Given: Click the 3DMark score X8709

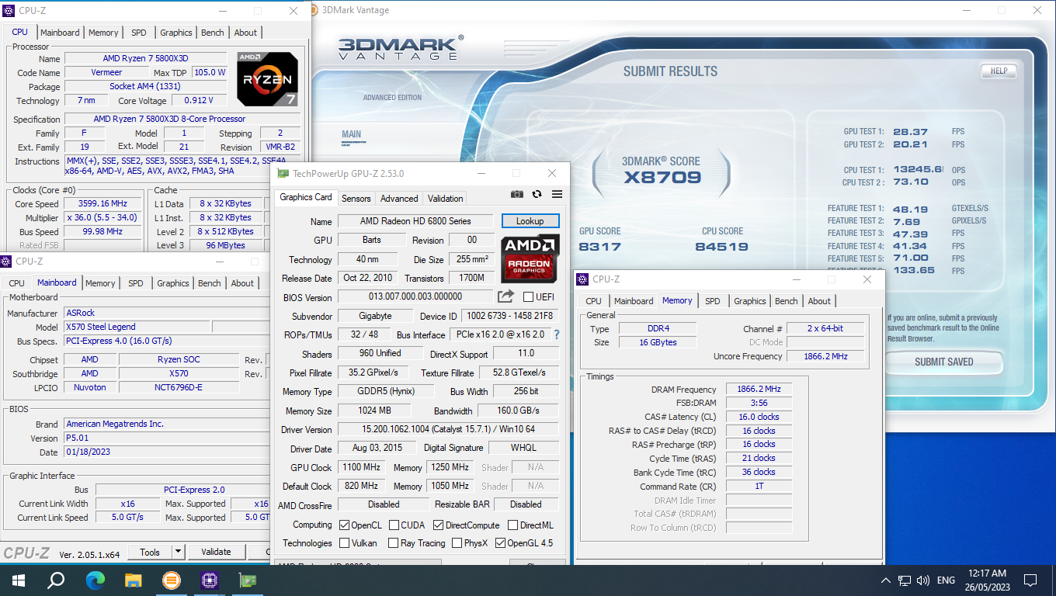Looking at the screenshot, I should (x=662, y=177).
